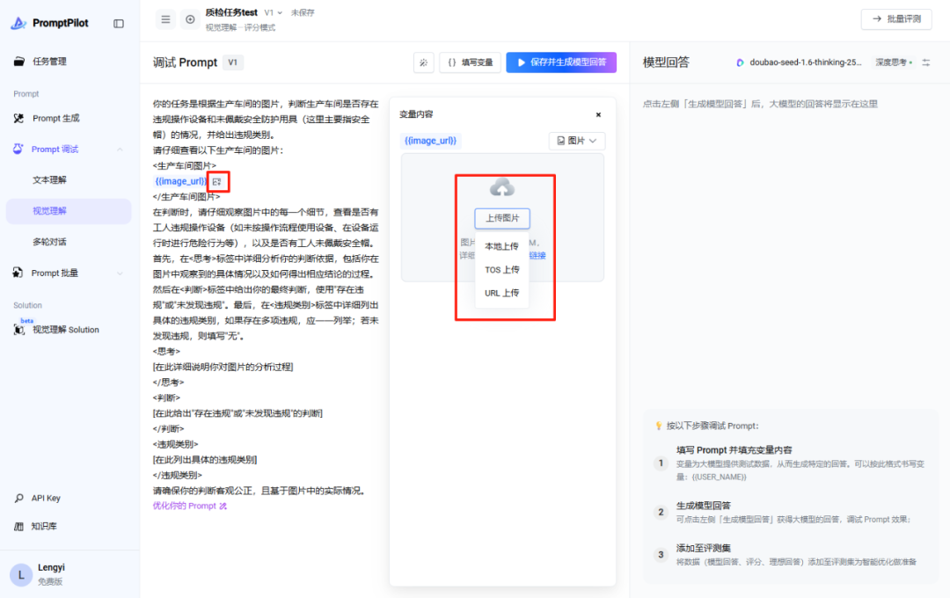The height and width of the screenshot is (598, 950).
Task: Click 优化你的 Prompt link
Action: pyautogui.click(x=190, y=506)
